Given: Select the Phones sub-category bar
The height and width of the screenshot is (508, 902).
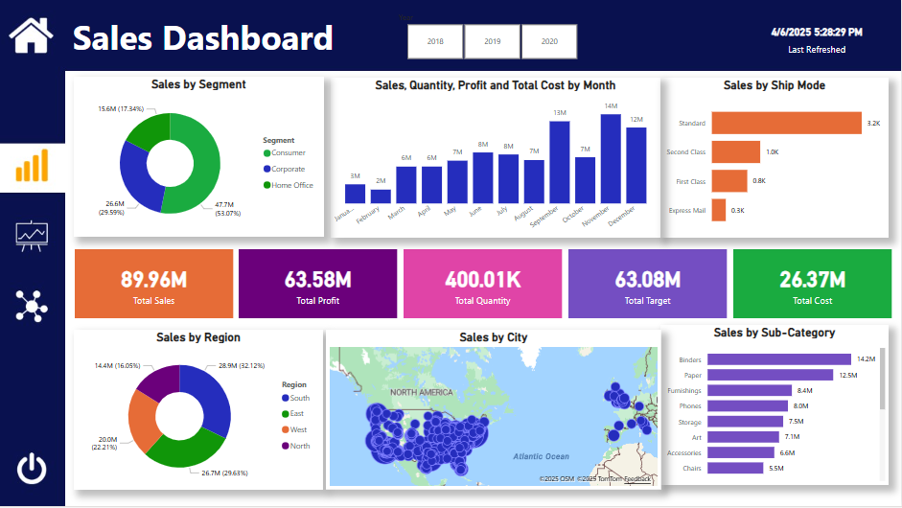Looking at the screenshot, I should pyautogui.click(x=748, y=406).
